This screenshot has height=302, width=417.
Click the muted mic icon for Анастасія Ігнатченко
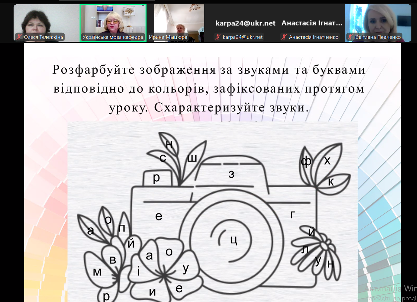284,37
